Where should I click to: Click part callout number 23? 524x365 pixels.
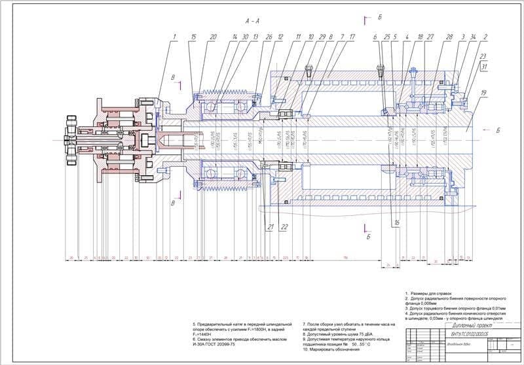coord(483,56)
